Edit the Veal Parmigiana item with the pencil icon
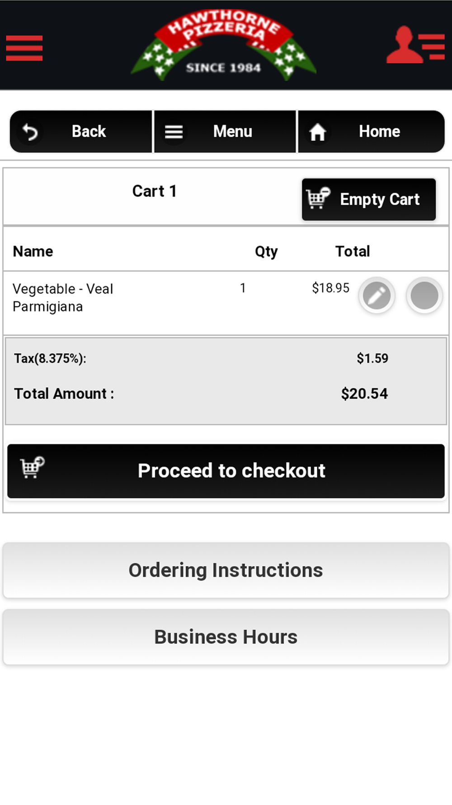This screenshot has width=452, height=805. point(377,296)
